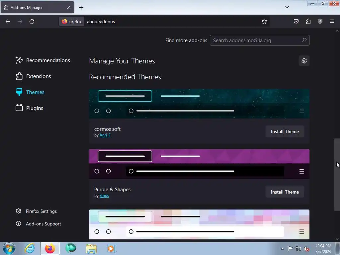Screen dimensions: 340x255
Task: Click the Search addons.mozilla.org field
Action: coord(259,40)
